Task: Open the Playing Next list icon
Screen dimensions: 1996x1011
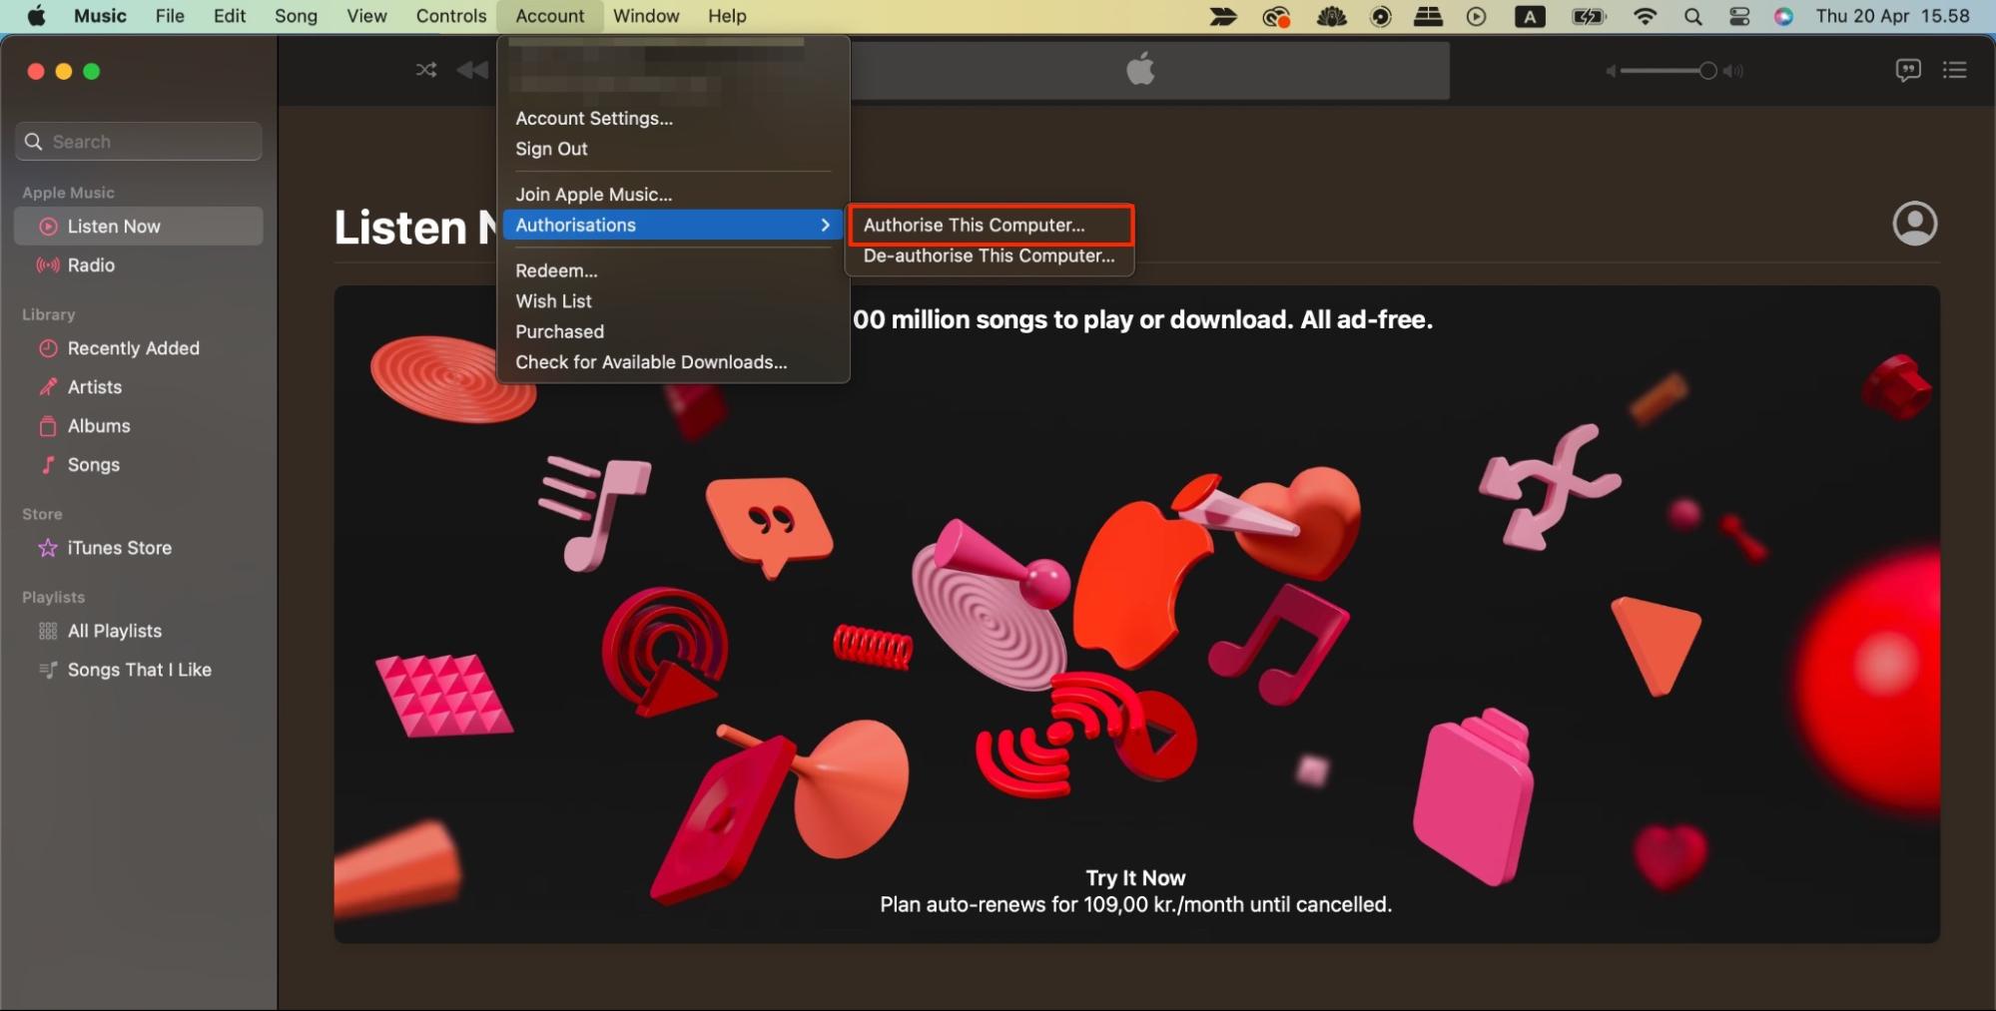Action: click(x=1954, y=70)
